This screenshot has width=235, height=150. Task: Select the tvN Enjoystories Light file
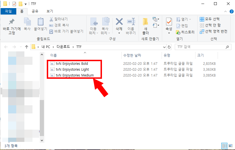[x=72, y=70]
